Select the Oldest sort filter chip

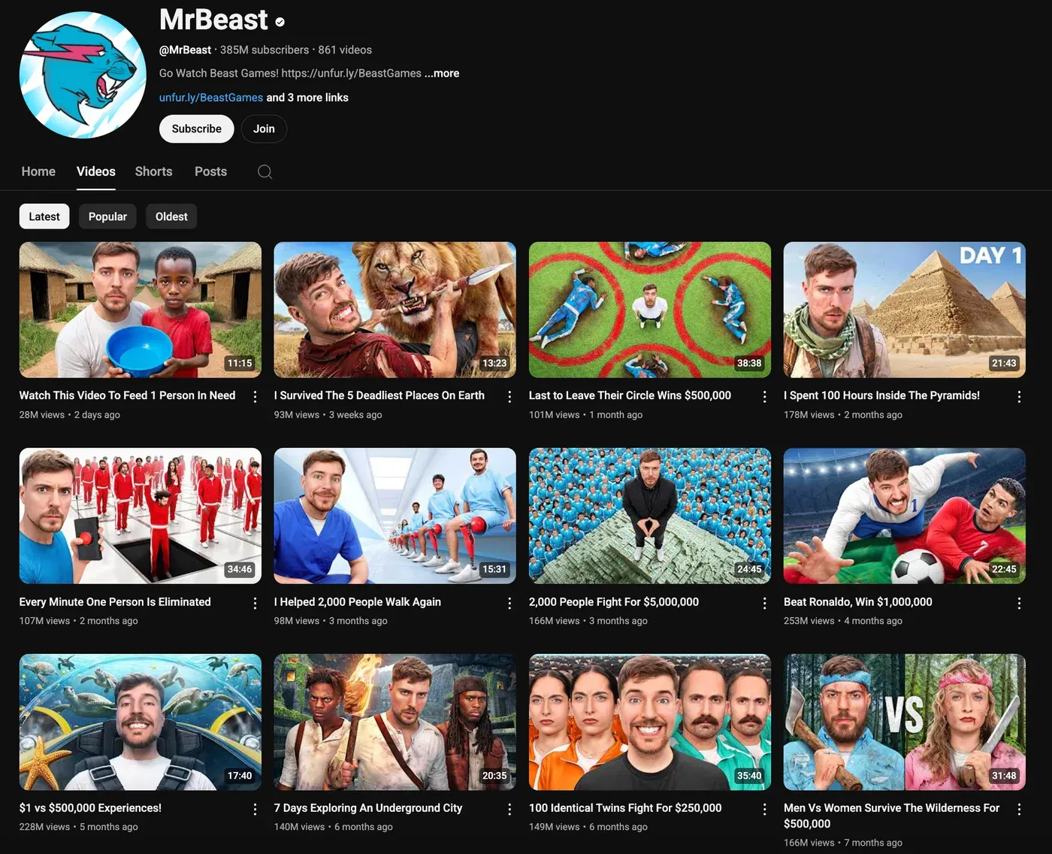tap(171, 217)
